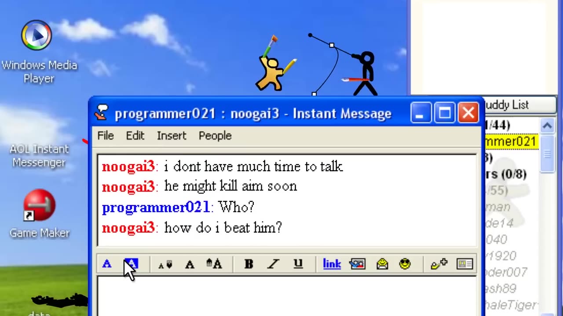
Task: Increase font size with larger A icon
Action: tap(214, 264)
